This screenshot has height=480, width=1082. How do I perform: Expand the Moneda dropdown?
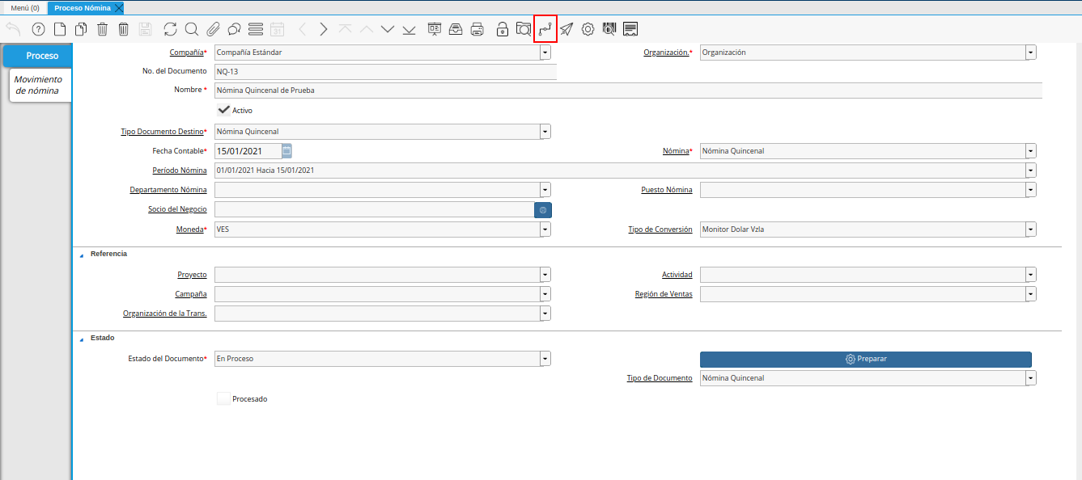(x=545, y=229)
